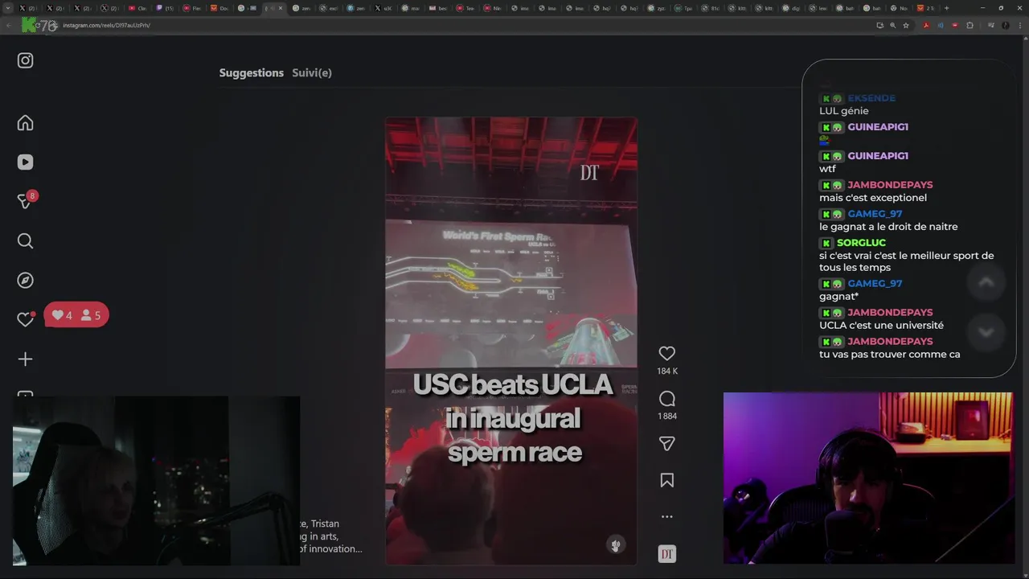The image size is (1029, 579).
Task: Switch to the Suggestions tab
Action: pyautogui.click(x=252, y=72)
